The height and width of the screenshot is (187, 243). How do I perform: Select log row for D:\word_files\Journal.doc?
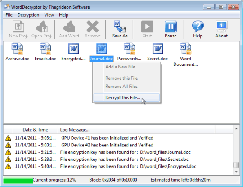point(118,152)
